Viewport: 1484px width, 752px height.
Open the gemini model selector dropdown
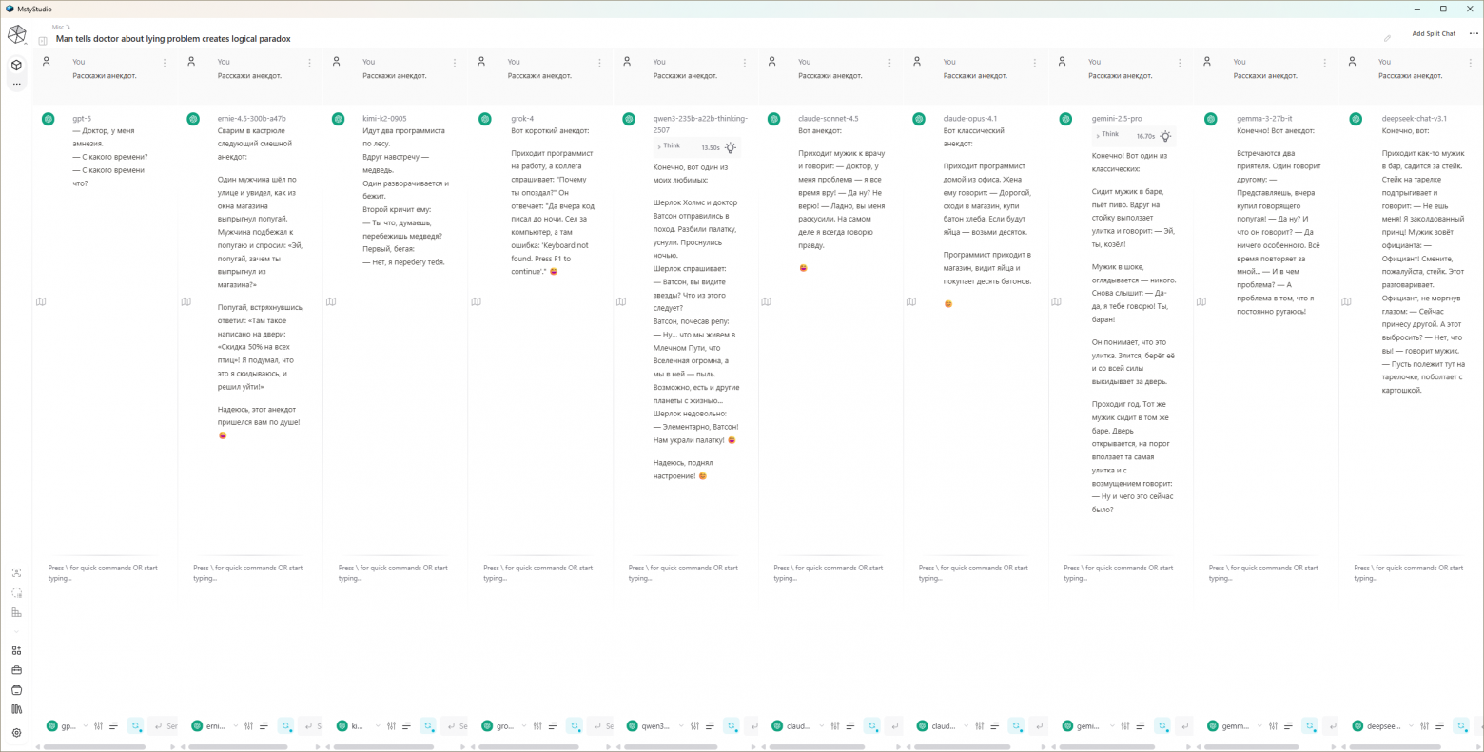1086,726
